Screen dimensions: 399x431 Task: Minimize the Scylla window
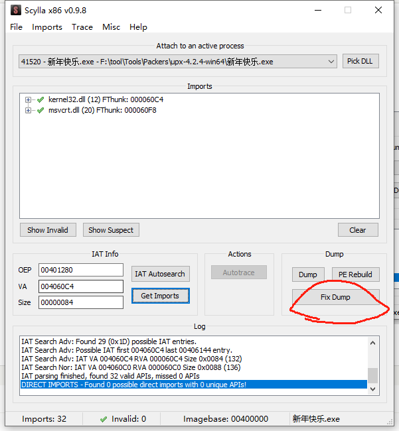coord(318,11)
